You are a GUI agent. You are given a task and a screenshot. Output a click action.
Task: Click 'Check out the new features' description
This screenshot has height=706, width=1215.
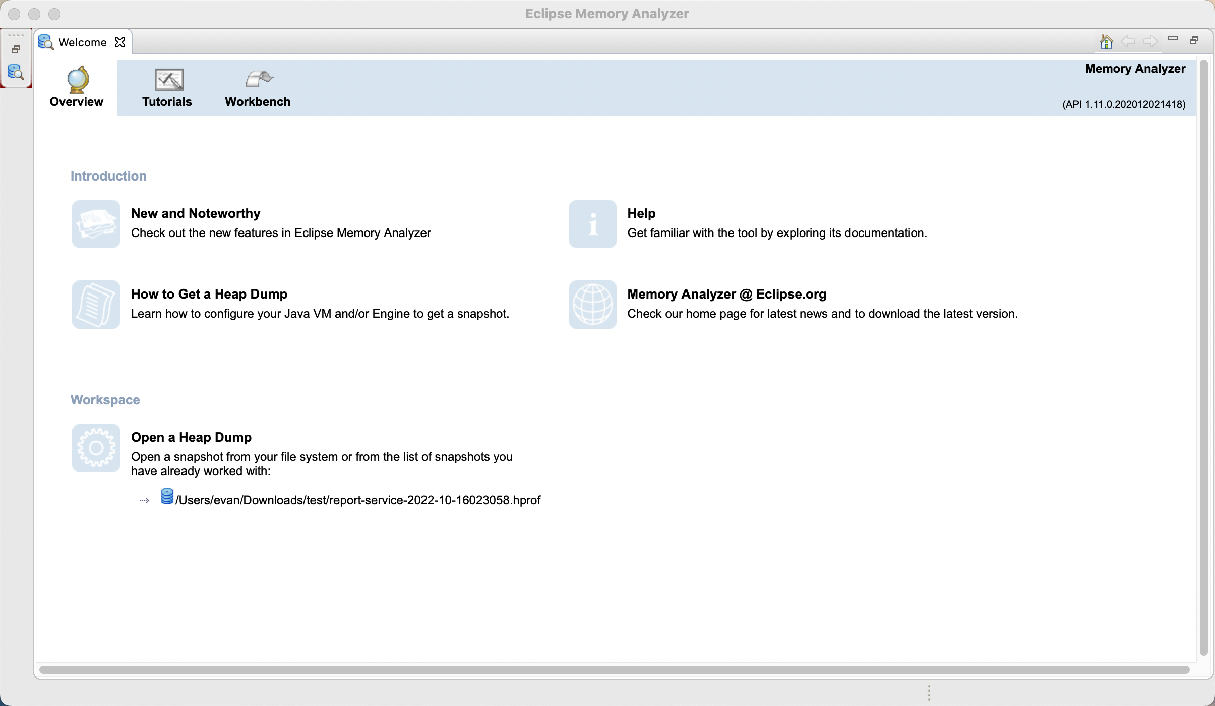(x=281, y=233)
